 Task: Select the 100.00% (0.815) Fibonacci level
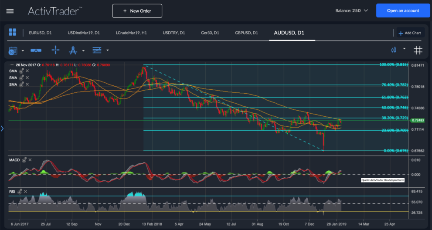click(394, 64)
